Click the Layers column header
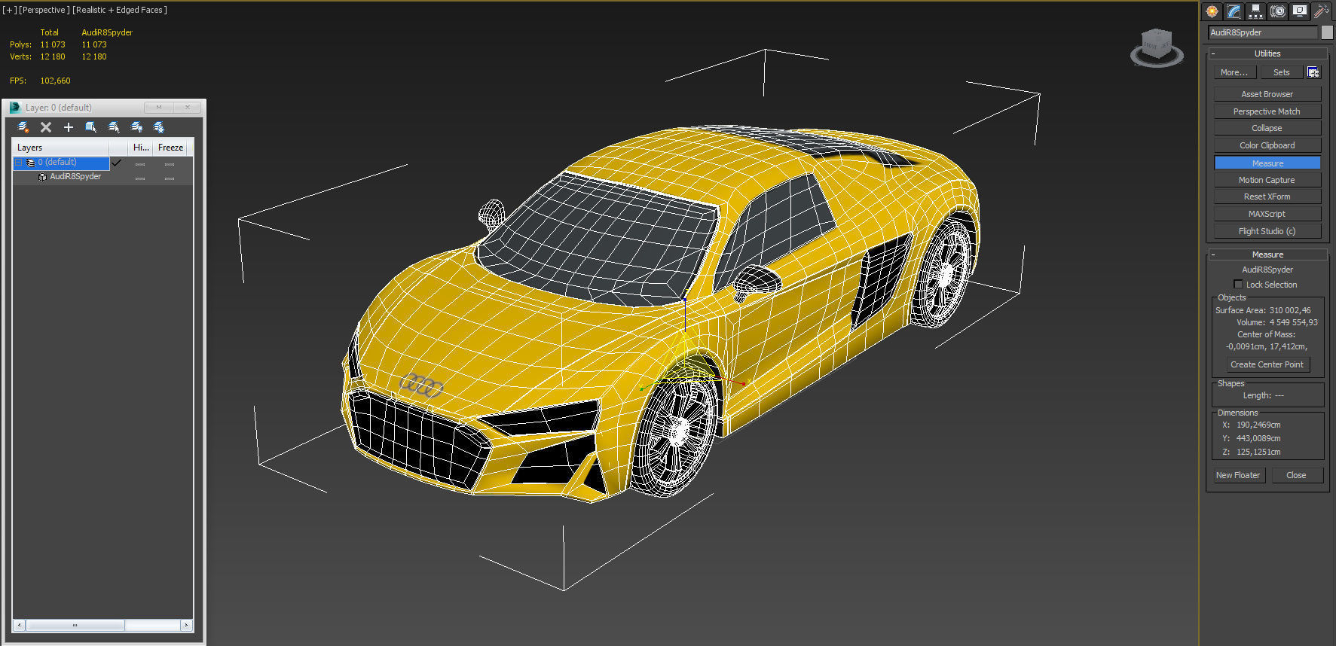Viewport: 1336px width, 646px height. pyautogui.click(x=60, y=148)
